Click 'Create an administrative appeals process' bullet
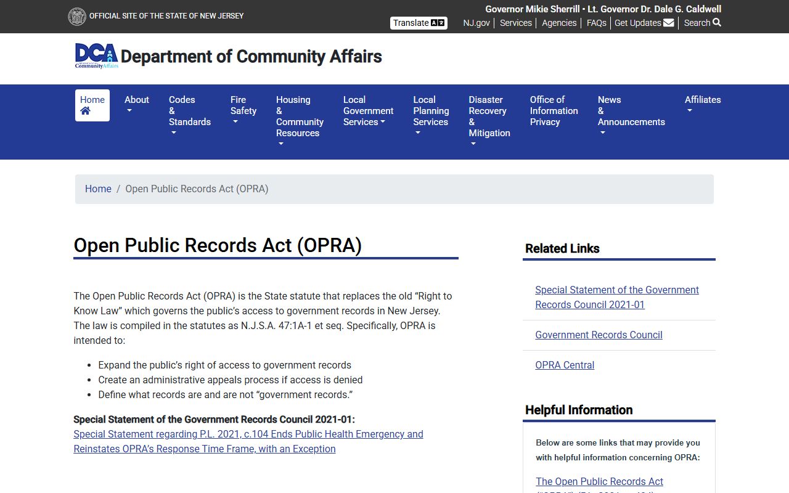 point(231,380)
